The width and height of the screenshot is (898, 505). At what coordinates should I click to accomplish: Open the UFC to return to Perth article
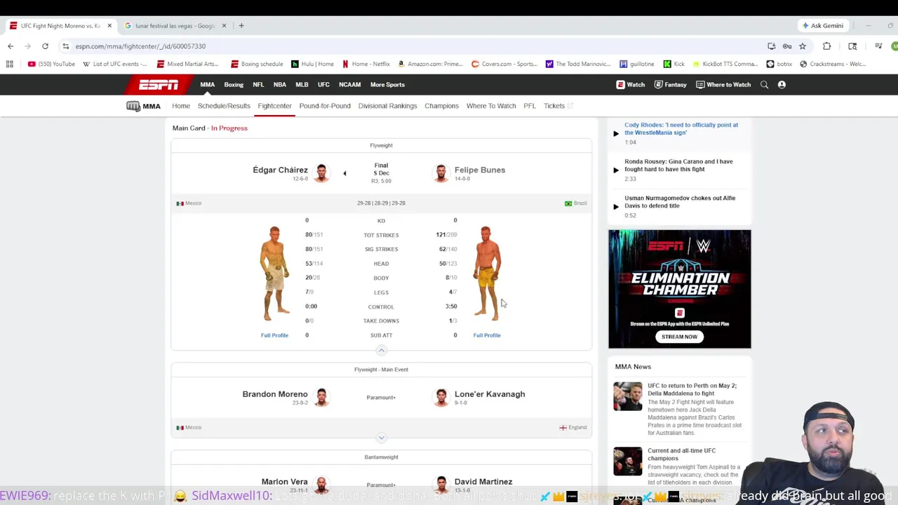pos(692,389)
